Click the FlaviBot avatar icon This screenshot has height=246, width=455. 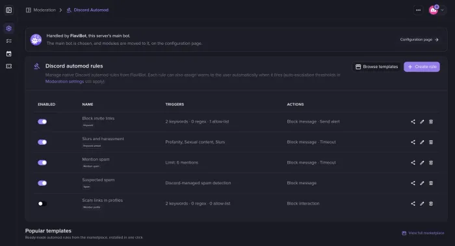point(36,40)
